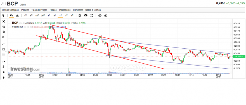This screenshot has height=105, width=246.
Task: Save chart layout cloud-upload icon
Action: 106,16
